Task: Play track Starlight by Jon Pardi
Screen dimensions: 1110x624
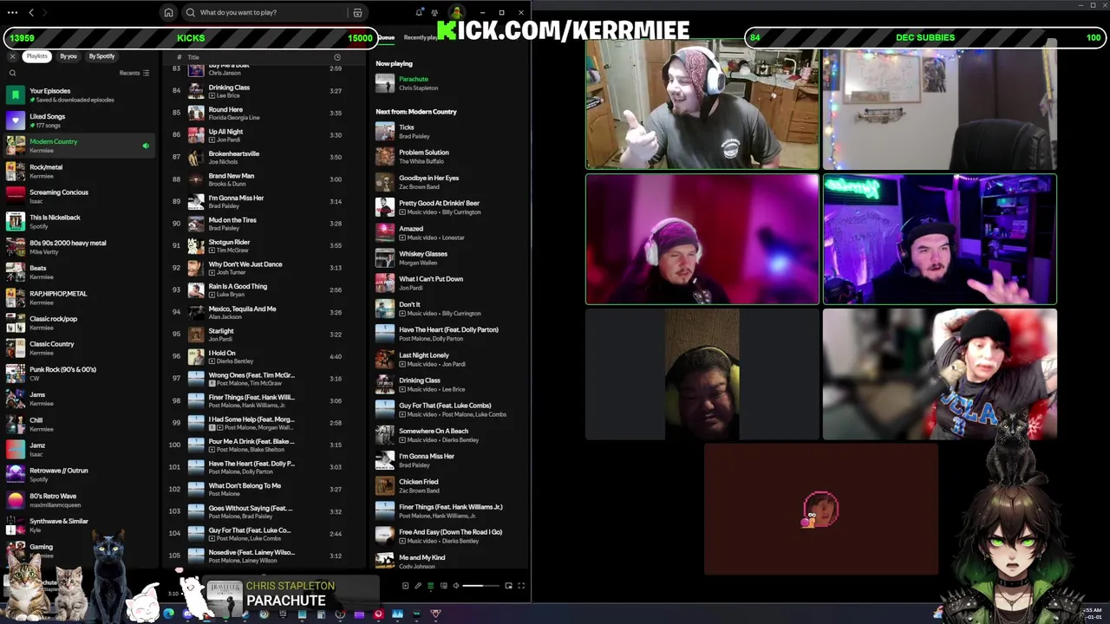Action: pos(264,335)
